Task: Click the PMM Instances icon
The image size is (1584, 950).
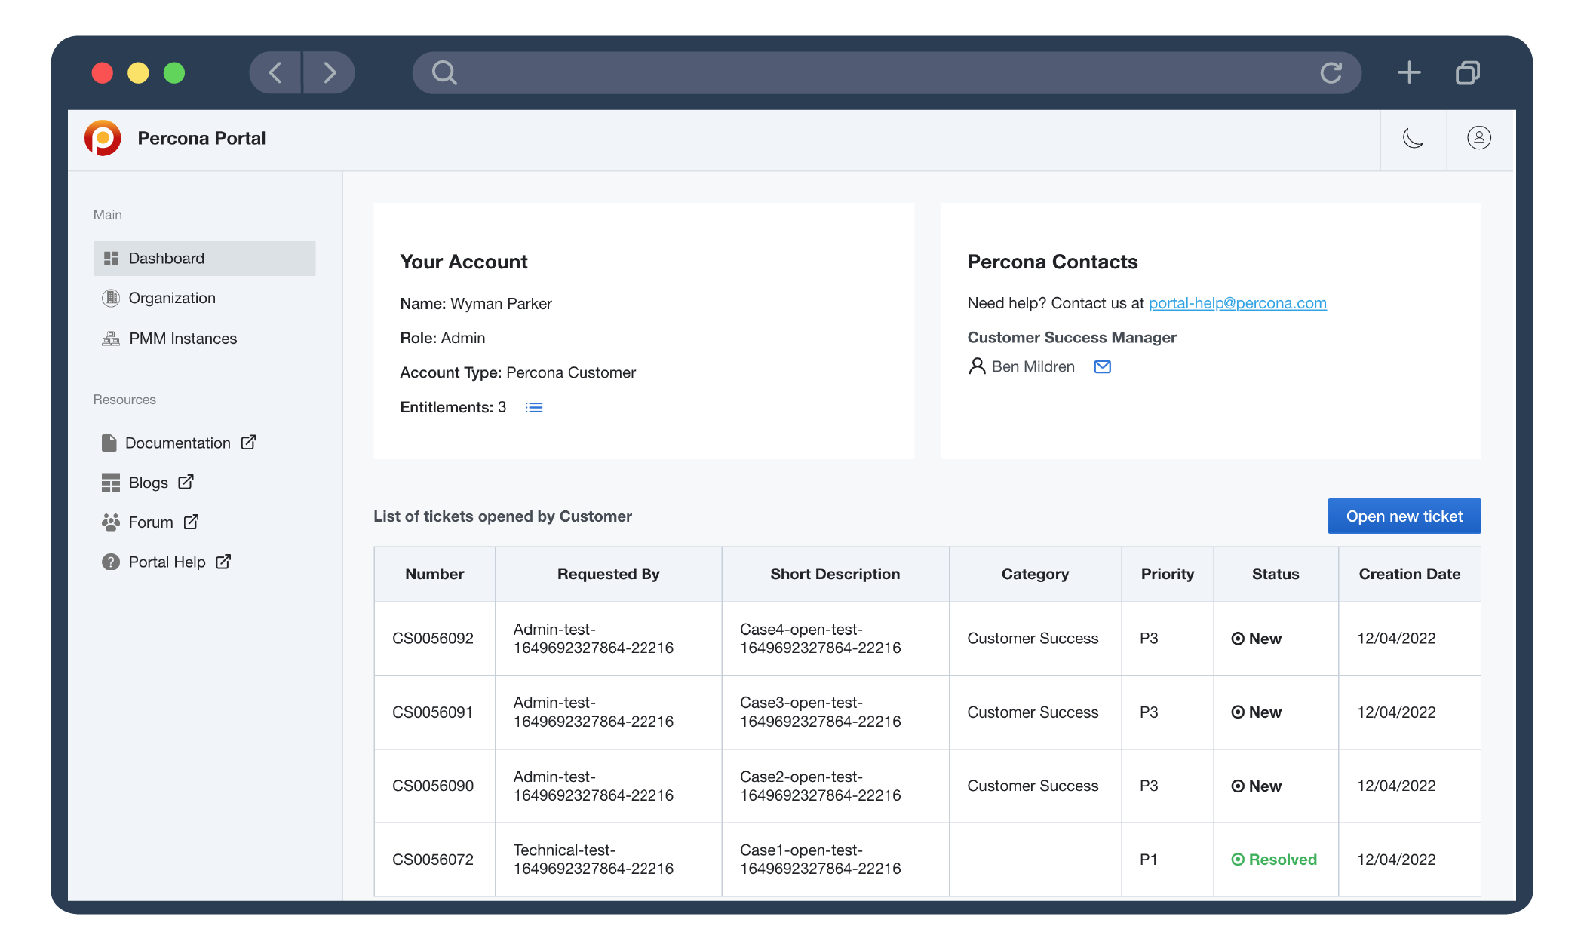Action: 110,338
